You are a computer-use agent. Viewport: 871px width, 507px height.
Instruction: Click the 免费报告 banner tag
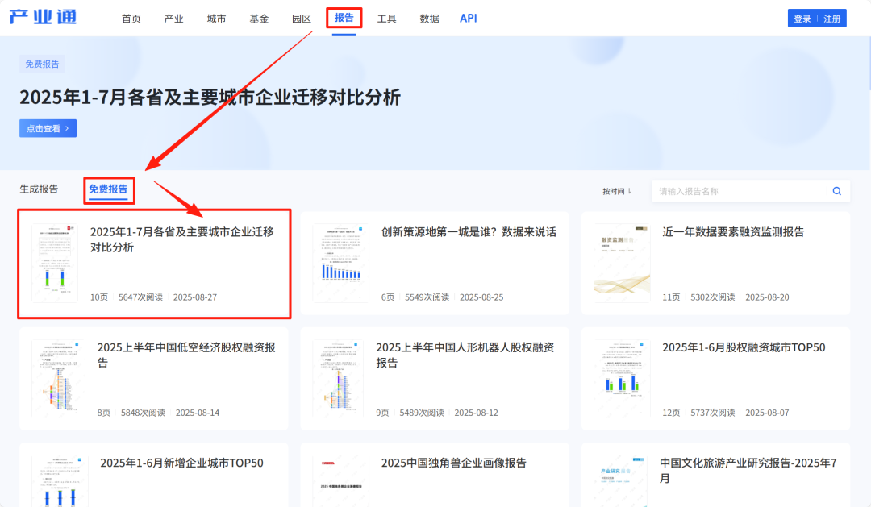[42, 64]
